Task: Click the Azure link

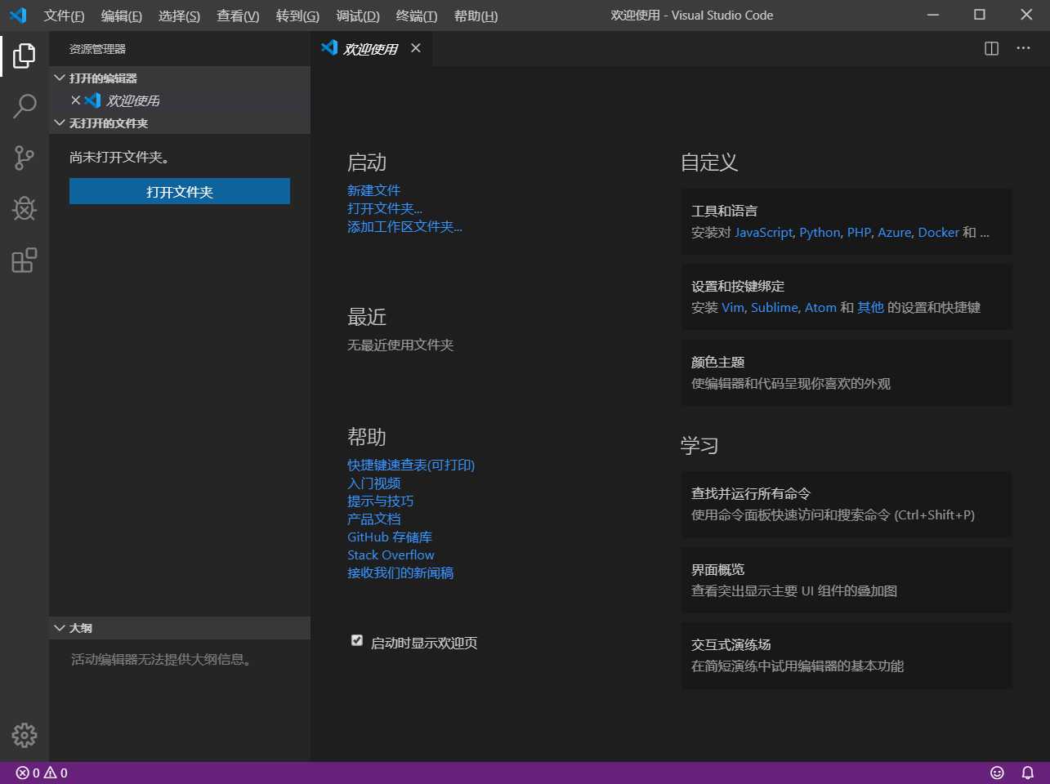Action: [x=894, y=232]
